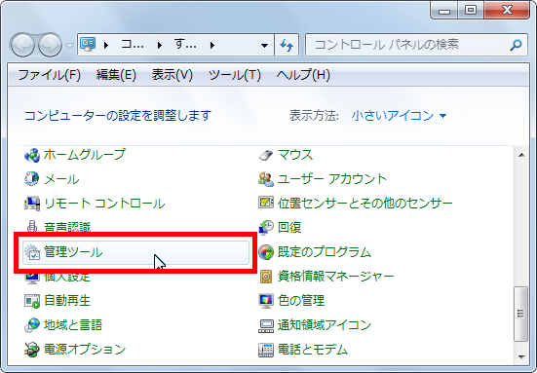Click the コ... breadcrumb segment
Viewport: 537px width, 373px height.
pos(133,45)
